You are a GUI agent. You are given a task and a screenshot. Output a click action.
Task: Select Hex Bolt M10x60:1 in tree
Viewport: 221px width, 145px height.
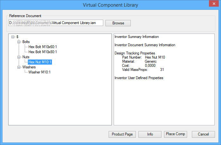(x=42, y=47)
